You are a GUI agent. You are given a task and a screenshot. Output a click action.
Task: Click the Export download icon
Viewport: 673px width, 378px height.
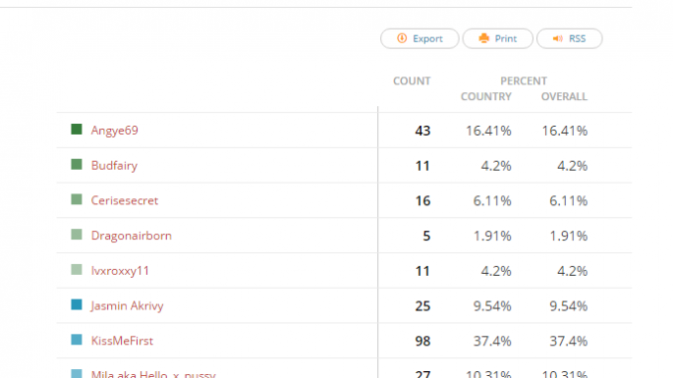[402, 38]
